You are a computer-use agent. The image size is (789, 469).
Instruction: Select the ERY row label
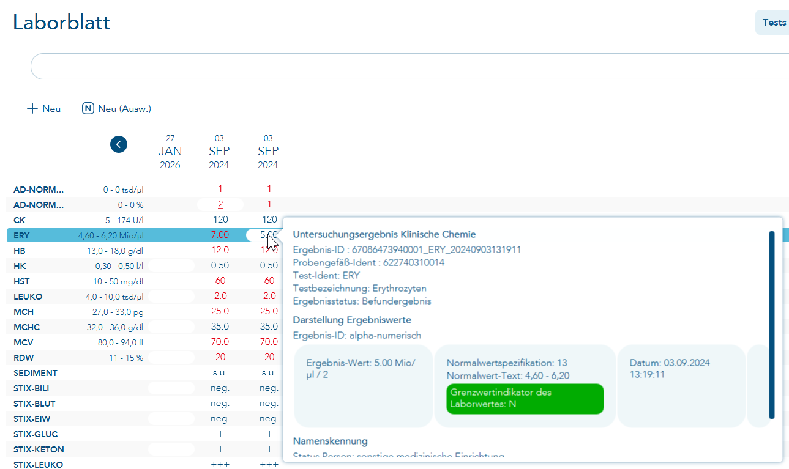(21, 235)
